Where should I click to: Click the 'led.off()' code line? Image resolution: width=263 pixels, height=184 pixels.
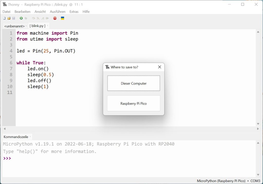pyautogui.click(x=39, y=81)
